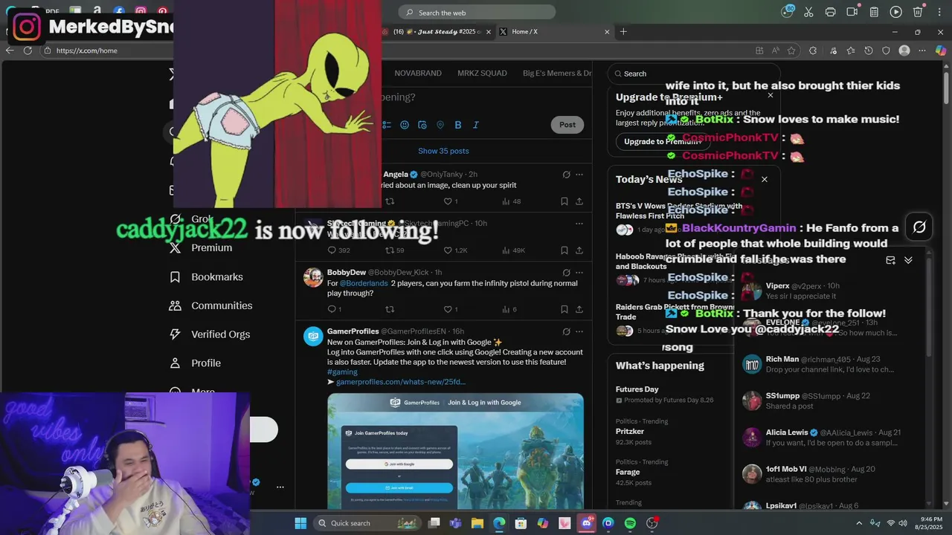
Task: Open the #gaming hashtag link
Action: (342, 372)
